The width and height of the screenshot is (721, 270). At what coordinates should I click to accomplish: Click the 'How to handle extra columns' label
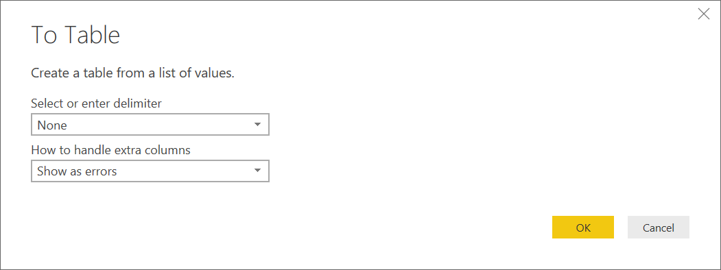pyautogui.click(x=110, y=149)
